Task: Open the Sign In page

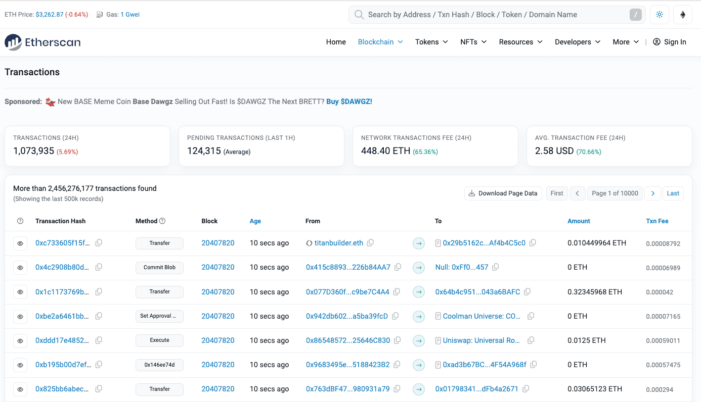Action: coord(670,42)
